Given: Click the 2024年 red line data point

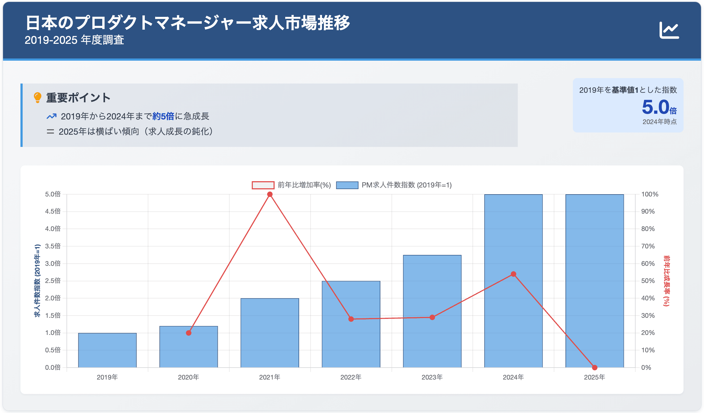Looking at the screenshot, I should click(x=513, y=274).
